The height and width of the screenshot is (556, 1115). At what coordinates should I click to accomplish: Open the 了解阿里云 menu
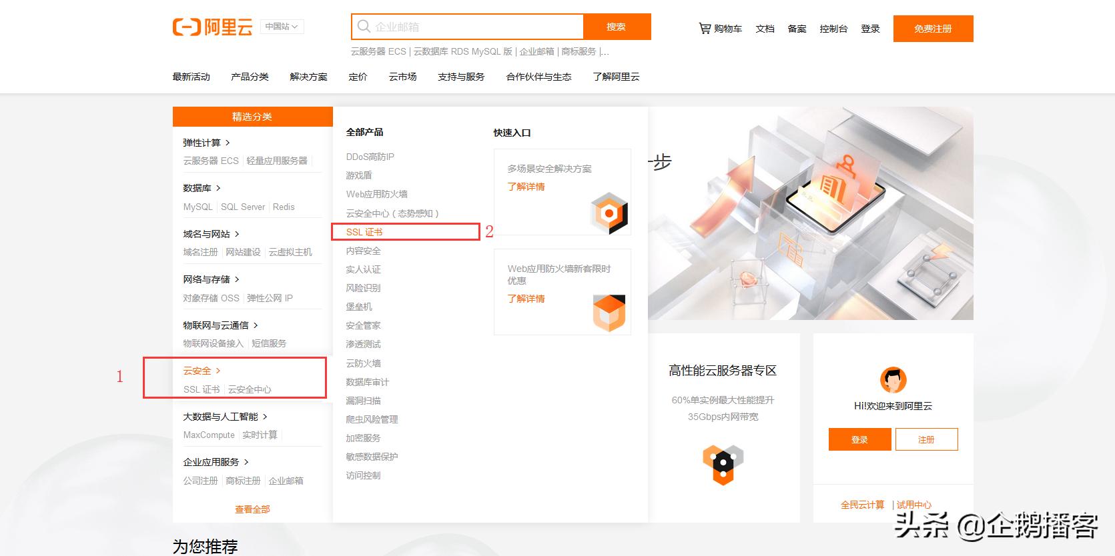click(616, 77)
